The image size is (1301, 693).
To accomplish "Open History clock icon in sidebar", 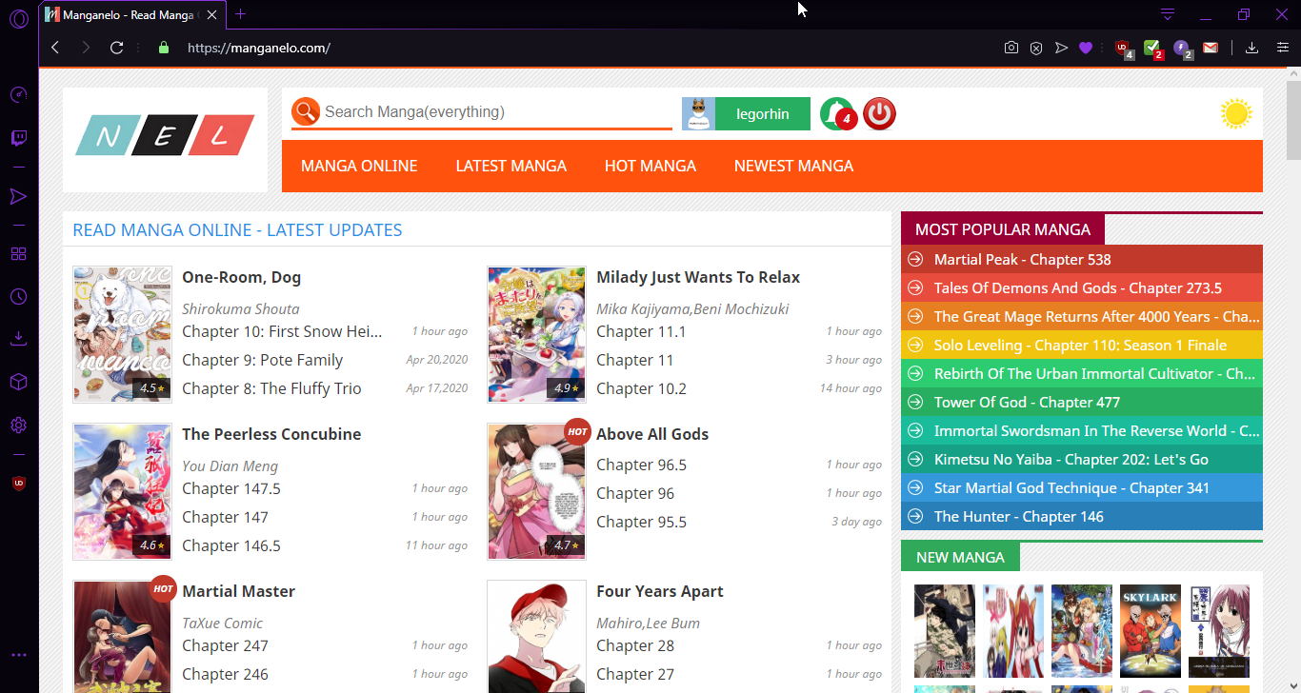I will pyautogui.click(x=19, y=297).
